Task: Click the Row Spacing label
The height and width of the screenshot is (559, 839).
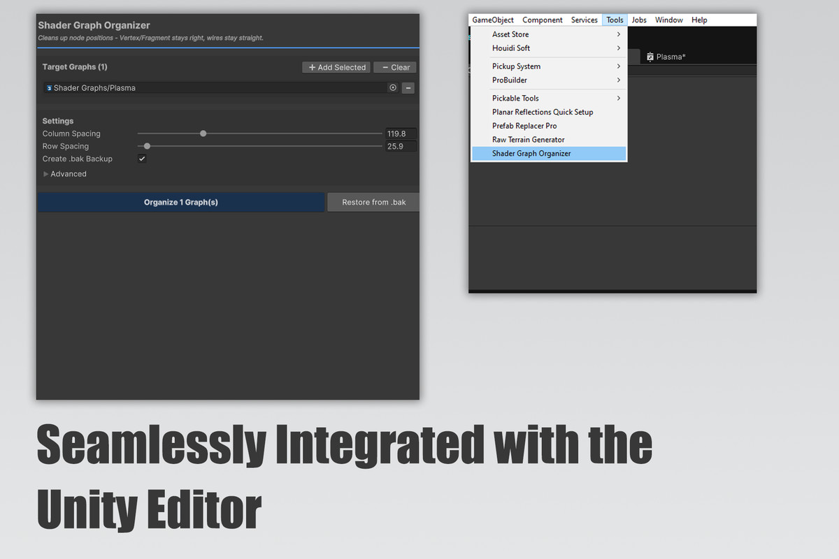Action: (66, 146)
